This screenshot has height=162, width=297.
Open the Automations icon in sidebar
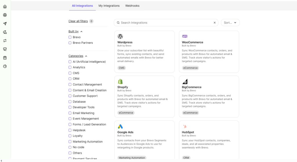[5, 32]
